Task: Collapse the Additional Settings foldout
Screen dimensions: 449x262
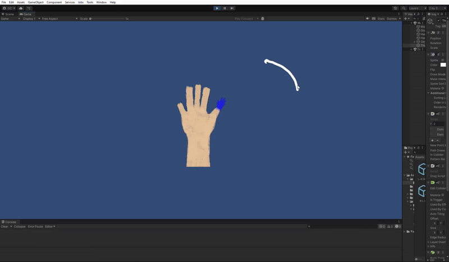Action: tap(428, 93)
